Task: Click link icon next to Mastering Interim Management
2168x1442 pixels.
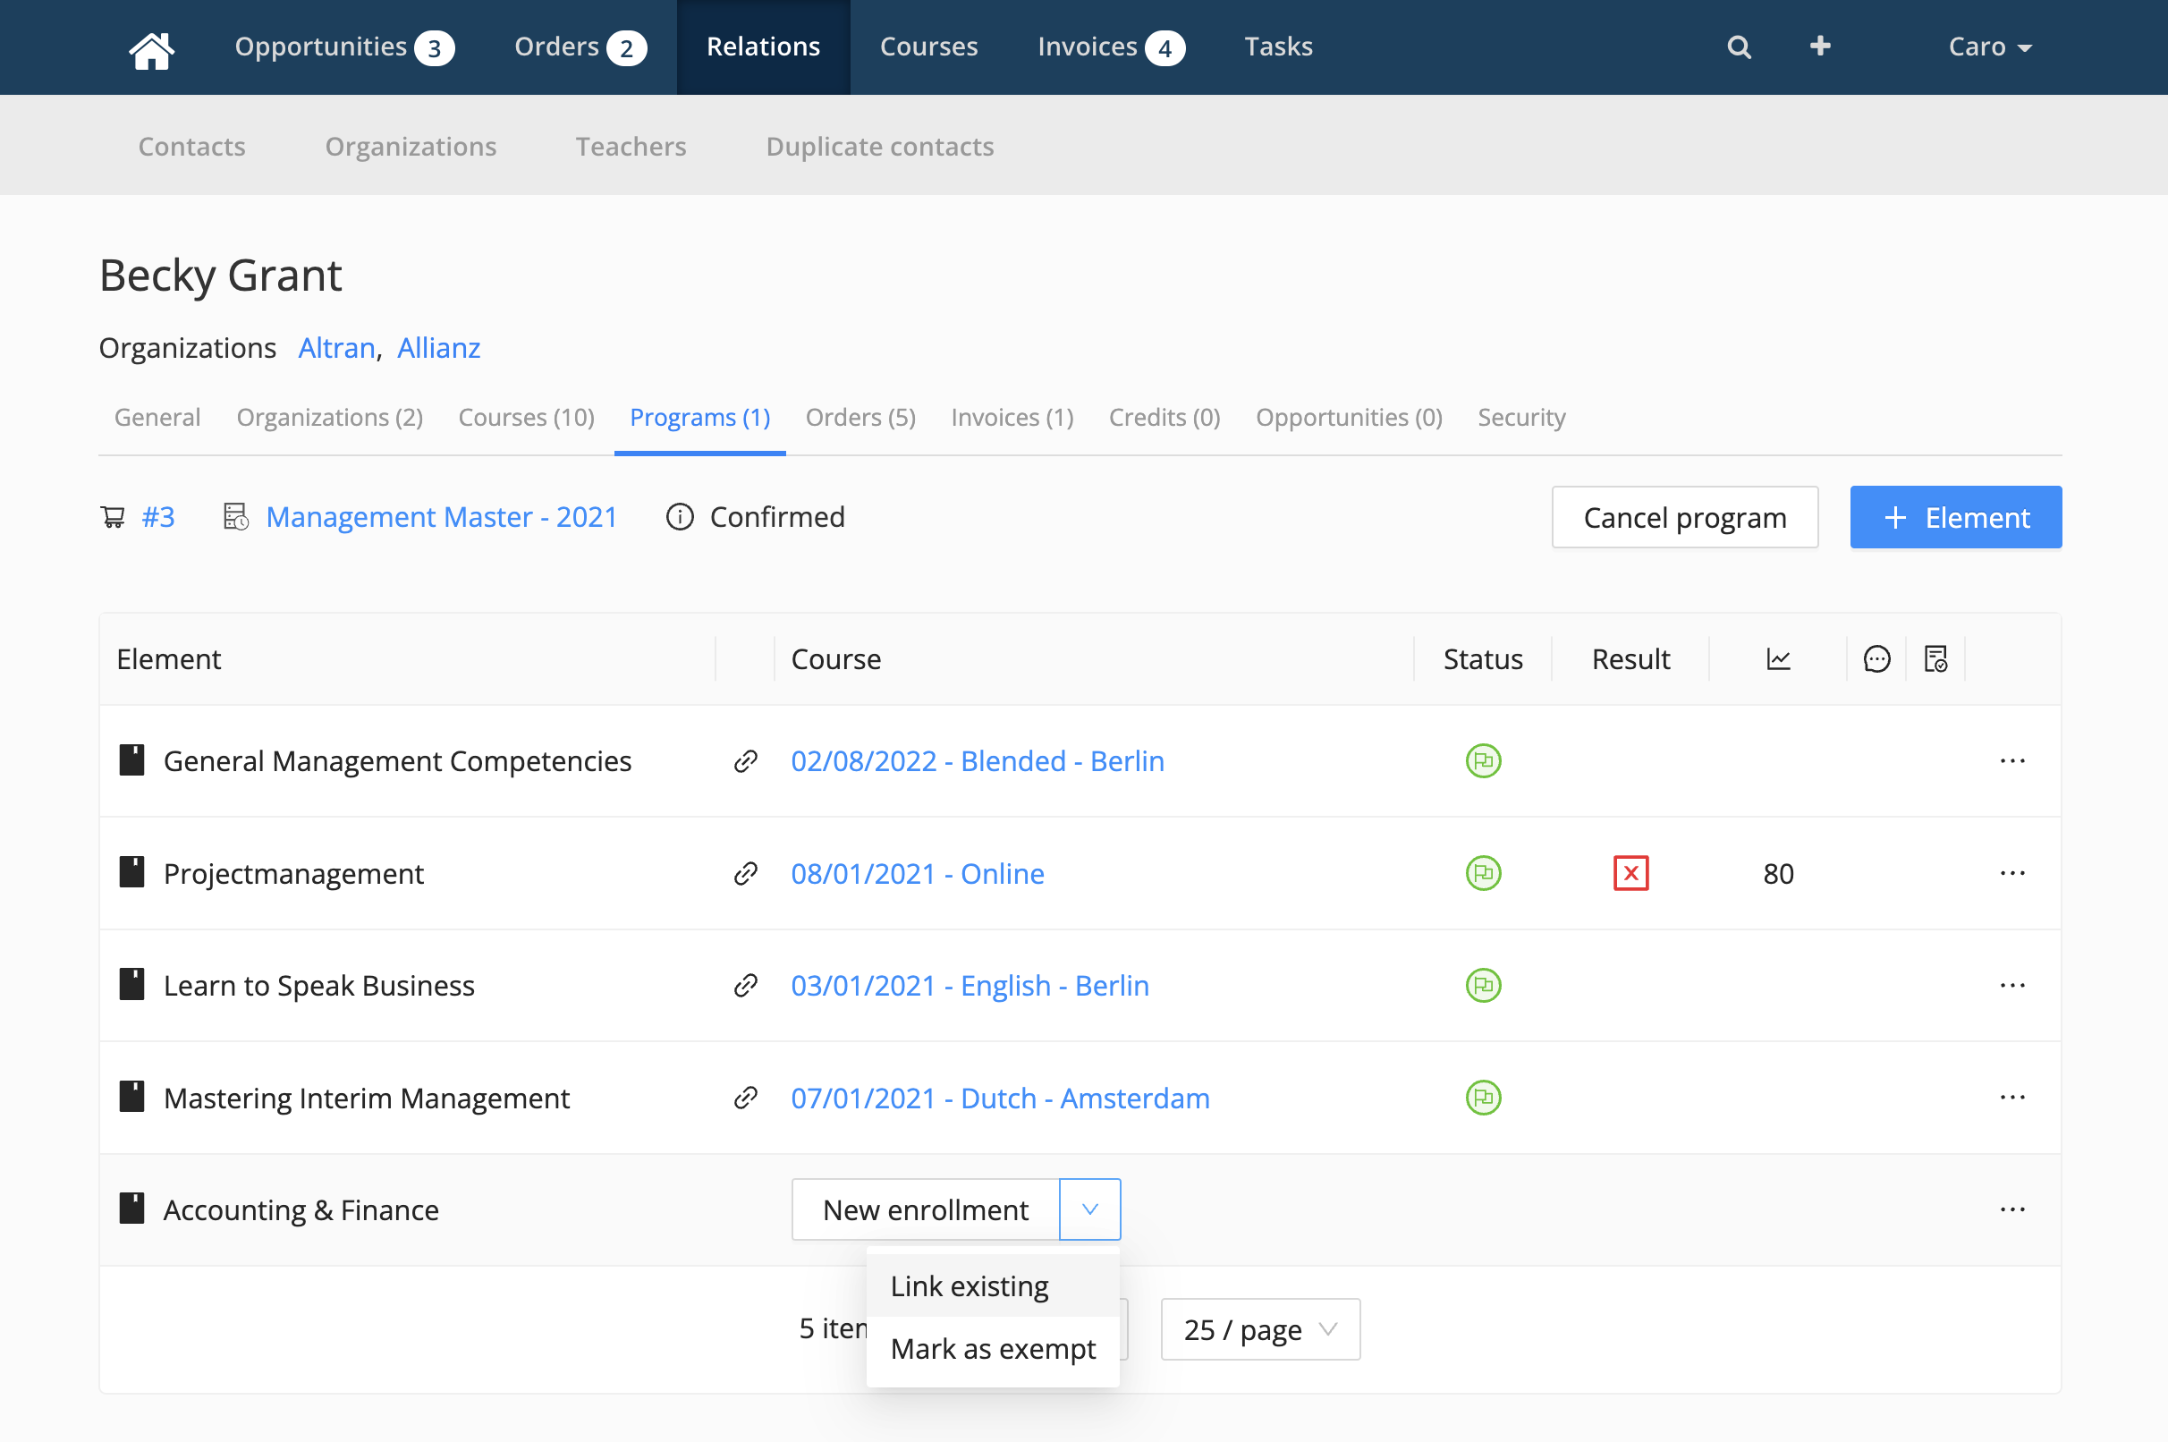Action: (x=746, y=1097)
